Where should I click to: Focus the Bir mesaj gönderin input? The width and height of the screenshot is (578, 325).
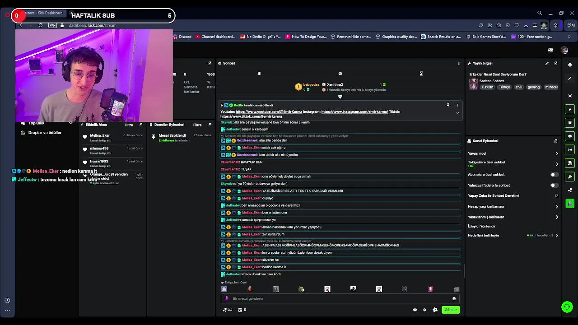pyautogui.click(x=341, y=298)
